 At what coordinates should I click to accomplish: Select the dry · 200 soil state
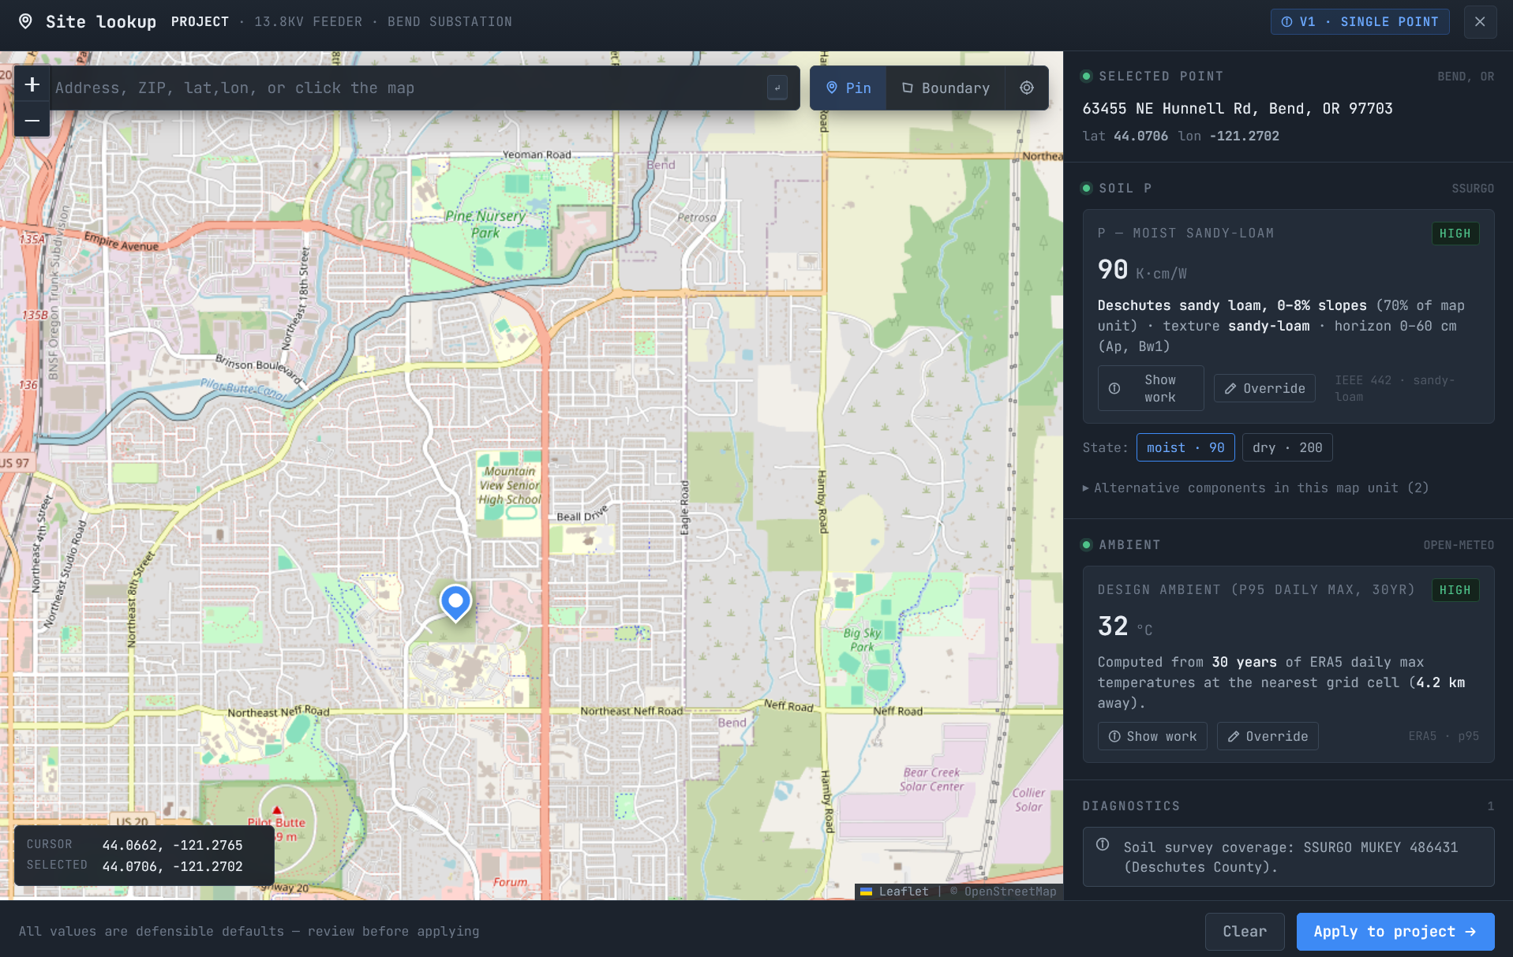(x=1287, y=447)
